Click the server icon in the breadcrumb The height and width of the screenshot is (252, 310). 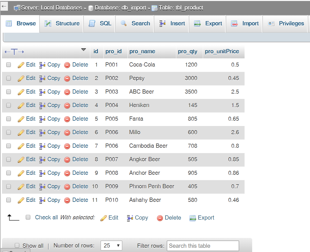(17, 8)
